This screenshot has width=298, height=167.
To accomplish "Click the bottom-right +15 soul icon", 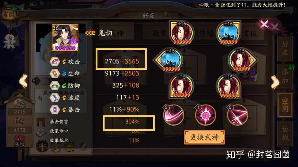I will 228,86.
